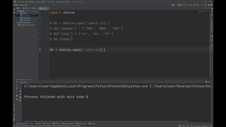Screen dimensions: 226x127
Task: Jump to the previous highlighted error with the up arrow
Action: [x=207, y=11]
